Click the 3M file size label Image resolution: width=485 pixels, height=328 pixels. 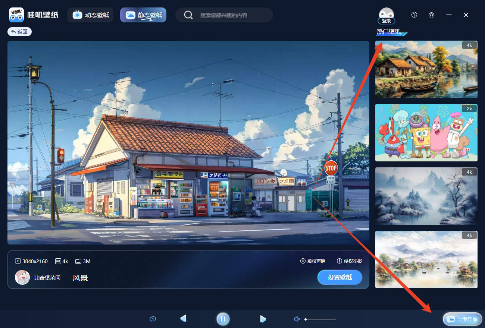pyautogui.click(x=83, y=261)
